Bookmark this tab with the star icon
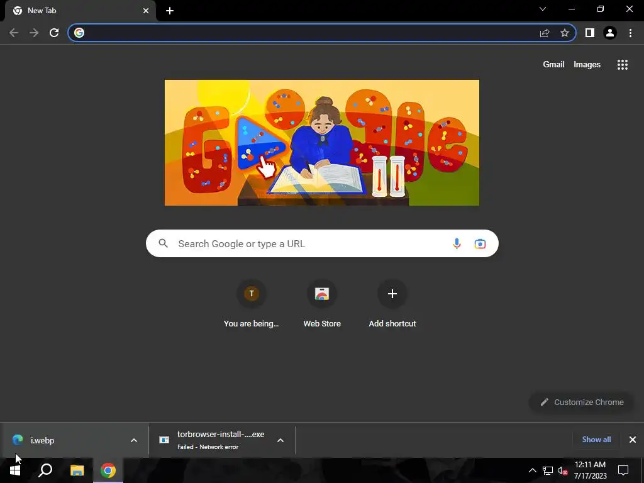This screenshot has height=483, width=644. click(x=565, y=33)
